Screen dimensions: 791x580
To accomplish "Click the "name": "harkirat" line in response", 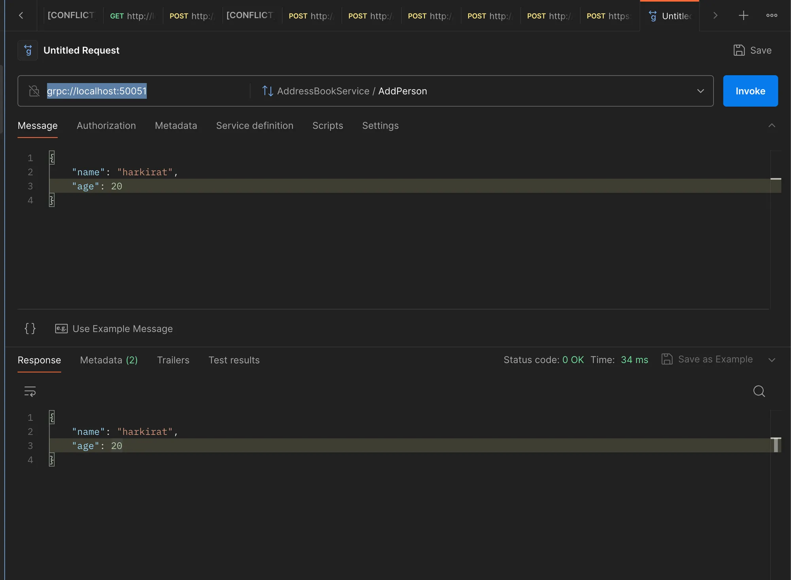I will coord(125,432).
